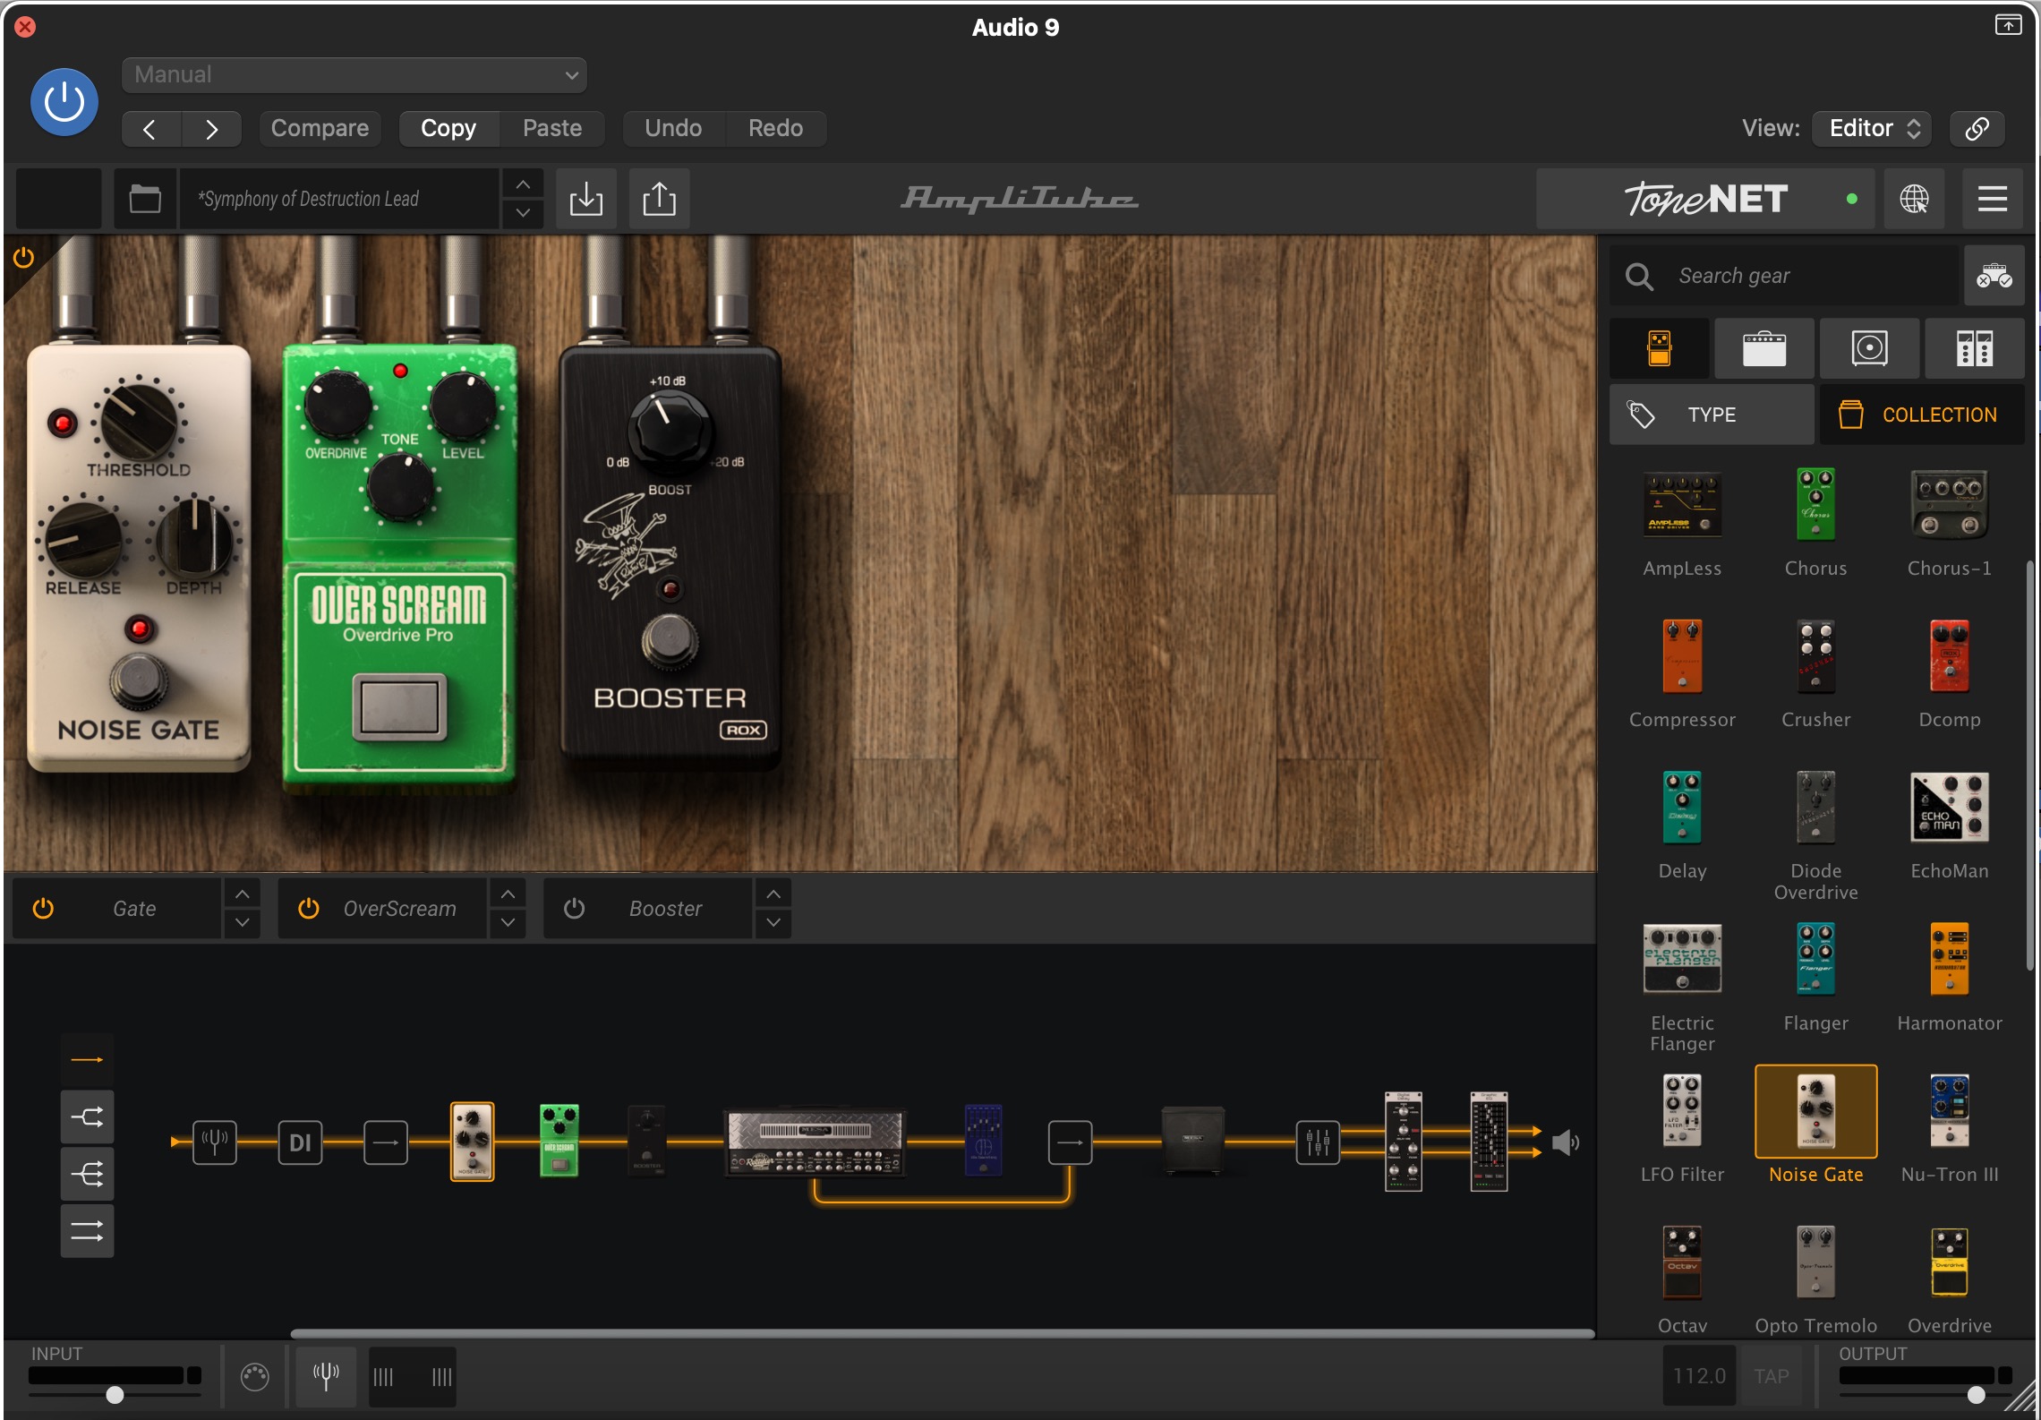Select OverScream pedal in signal chain
The width and height of the screenshot is (2041, 1420).
559,1141
